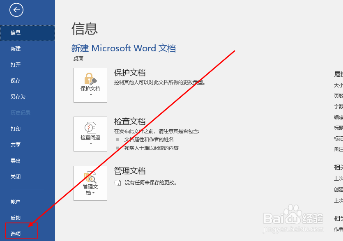Click the text 残疾人士难以阅读的内容
The width and height of the screenshot is (343, 241).
pos(152,148)
